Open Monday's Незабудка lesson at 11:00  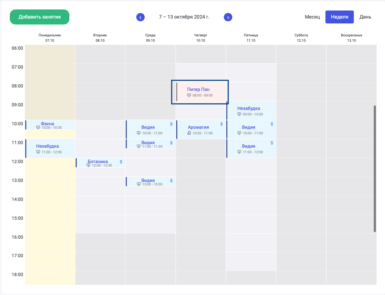(x=47, y=146)
